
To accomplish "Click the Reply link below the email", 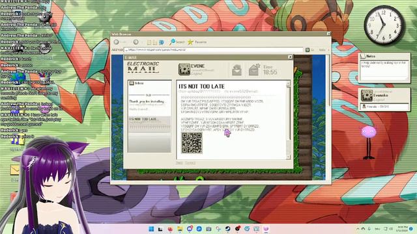I will 179,162.
